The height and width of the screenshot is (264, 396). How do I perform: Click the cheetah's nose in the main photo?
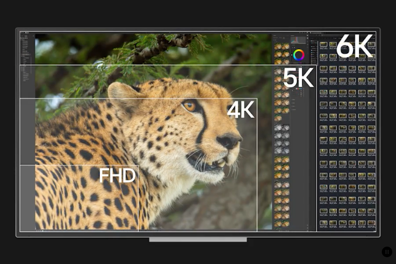click(229, 140)
